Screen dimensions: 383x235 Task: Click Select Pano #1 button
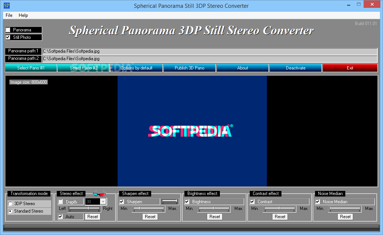[31, 68]
